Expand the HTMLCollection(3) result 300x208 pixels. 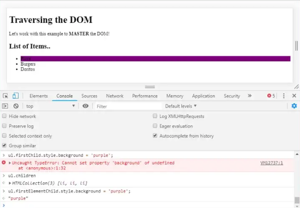(10, 183)
